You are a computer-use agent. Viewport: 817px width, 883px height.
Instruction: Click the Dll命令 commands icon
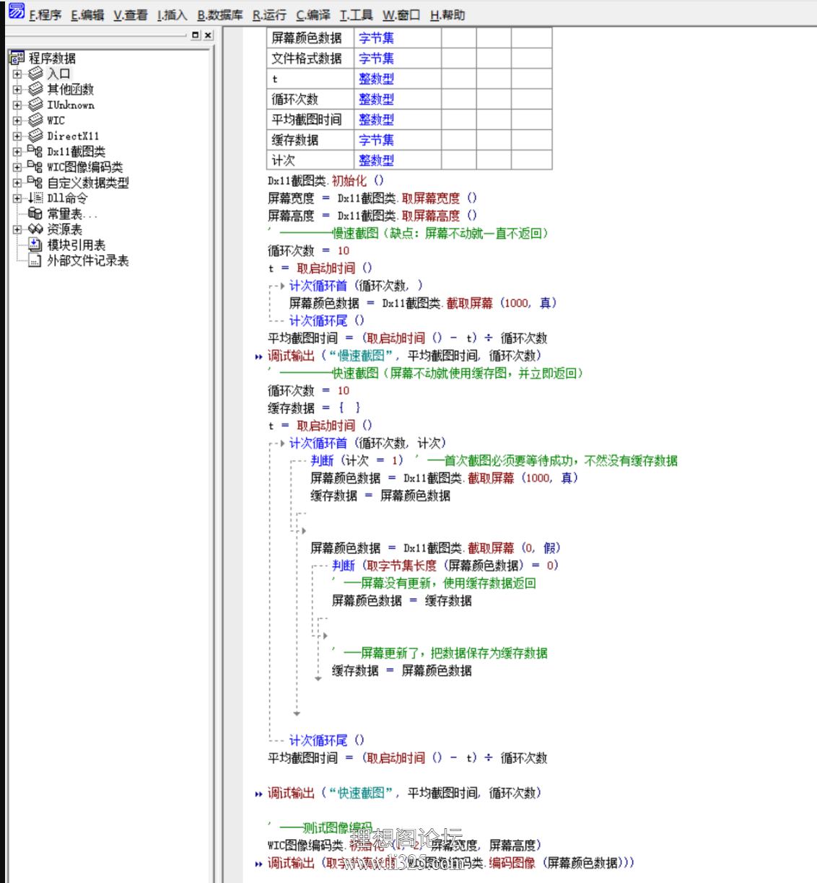(36, 197)
